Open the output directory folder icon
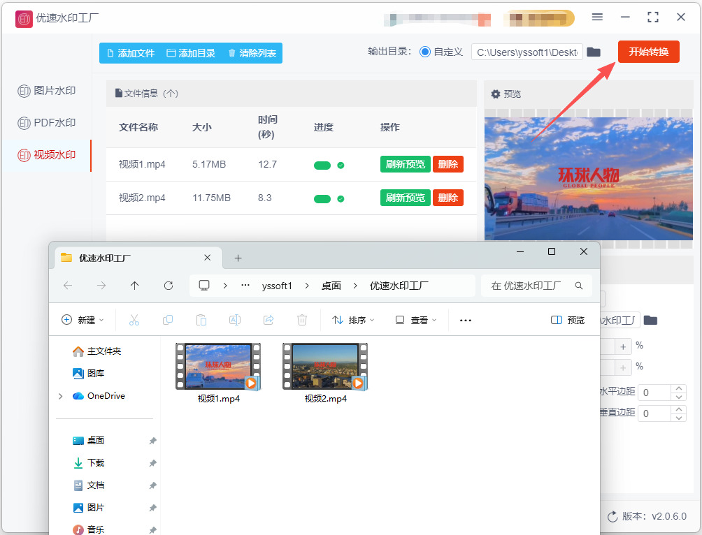This screenshot has width=702, height=535. (593, 52)
